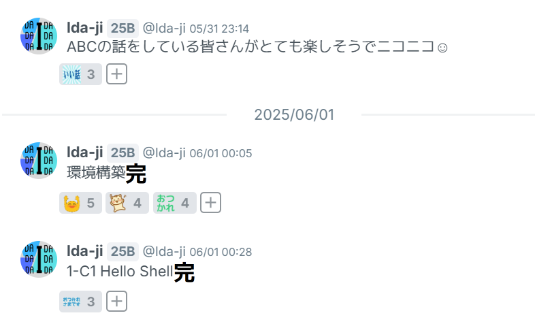
Task: Click the 2025/06/01 date separator
Action: tap(294, 115)
